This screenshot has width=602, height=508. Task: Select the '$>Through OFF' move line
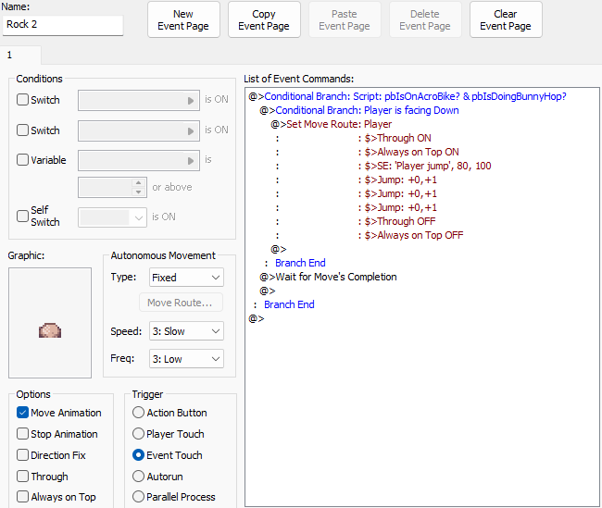400,221
